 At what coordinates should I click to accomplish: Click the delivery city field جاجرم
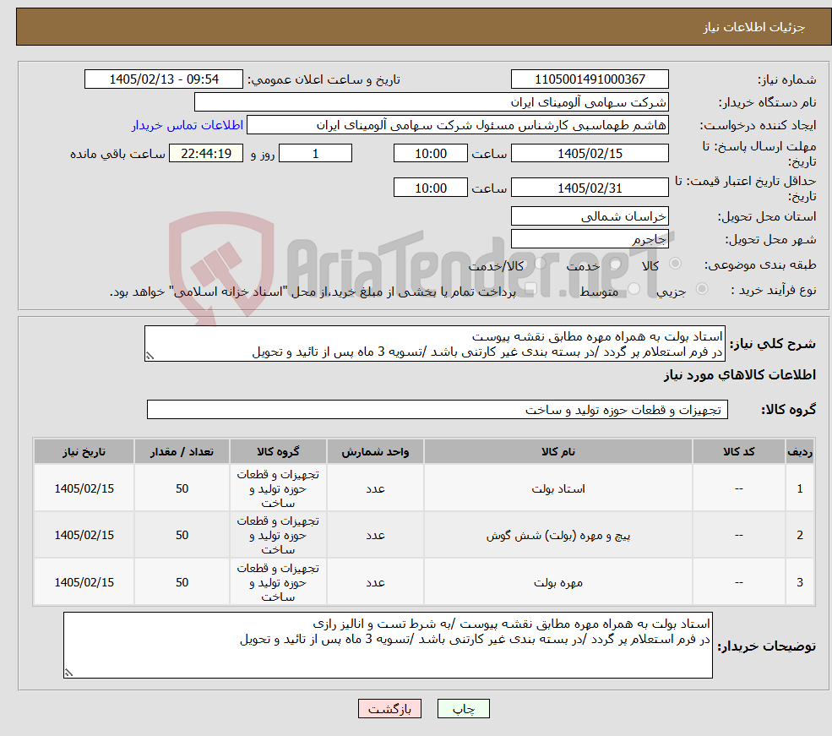click(590, 239)
